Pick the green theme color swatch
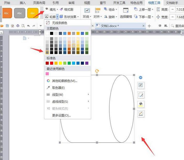The height and width of the screenshot is (160, 184). tap(87, 33)
